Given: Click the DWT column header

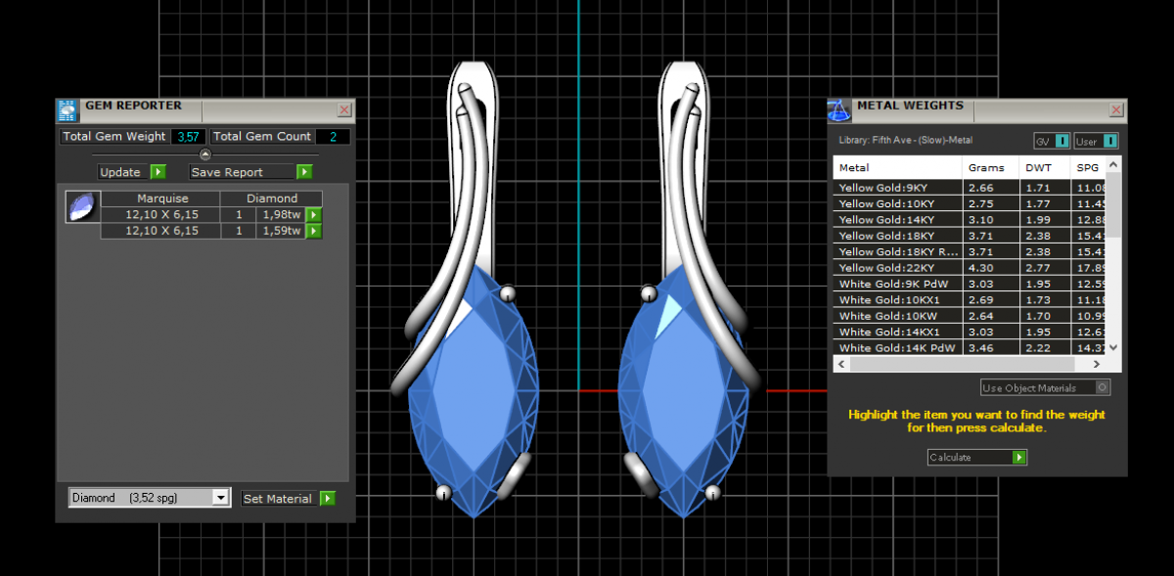Looking at the screenshot, I should pyautogui.click(x=1045, y=167).
